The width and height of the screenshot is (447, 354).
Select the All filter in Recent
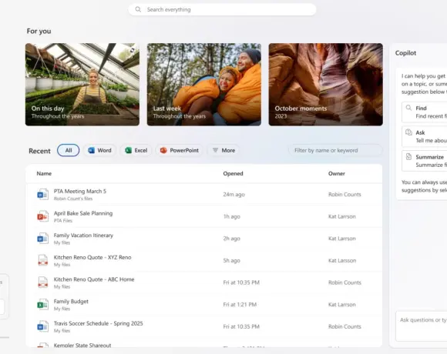point(68,150)
